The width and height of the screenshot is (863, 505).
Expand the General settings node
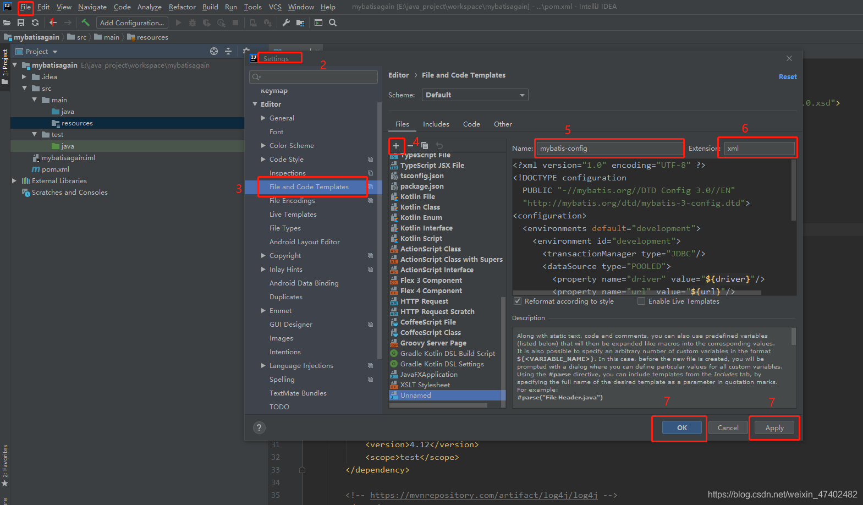click(263, 118)
